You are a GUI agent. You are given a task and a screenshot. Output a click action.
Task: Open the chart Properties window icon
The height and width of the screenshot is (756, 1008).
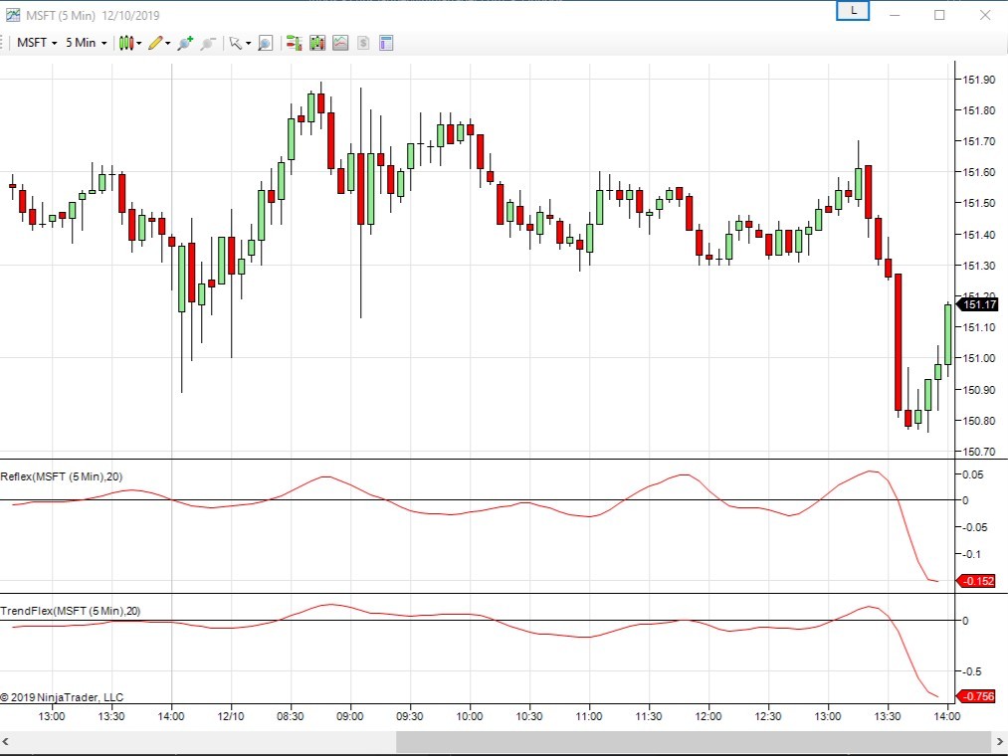[386, 43]
